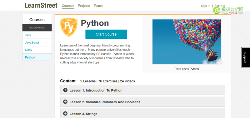Open the Projects nav tab

(84, 6)
